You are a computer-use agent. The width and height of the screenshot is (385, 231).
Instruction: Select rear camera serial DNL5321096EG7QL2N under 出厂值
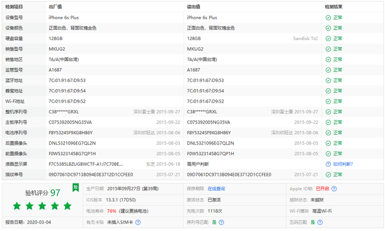click(72, 143)
